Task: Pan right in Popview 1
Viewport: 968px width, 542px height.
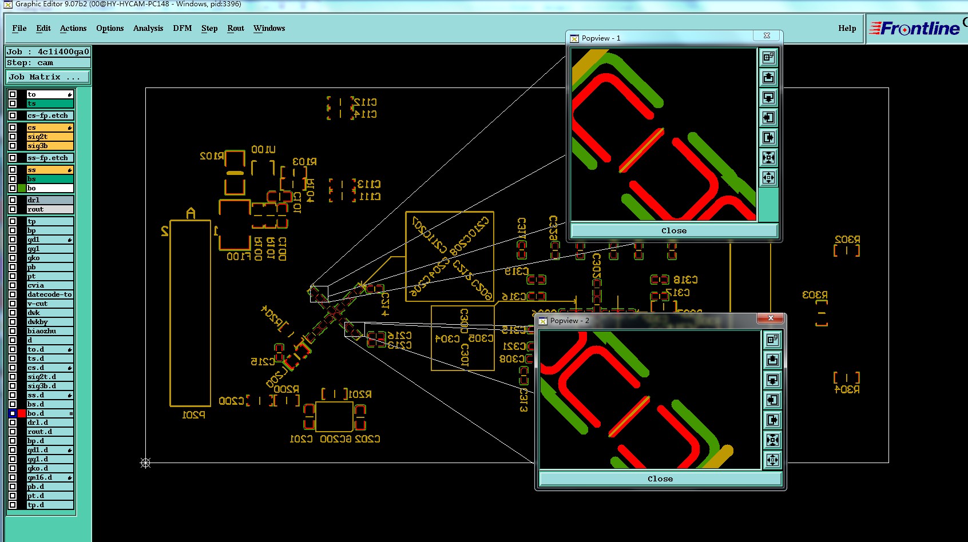Action: coord(768,137)
